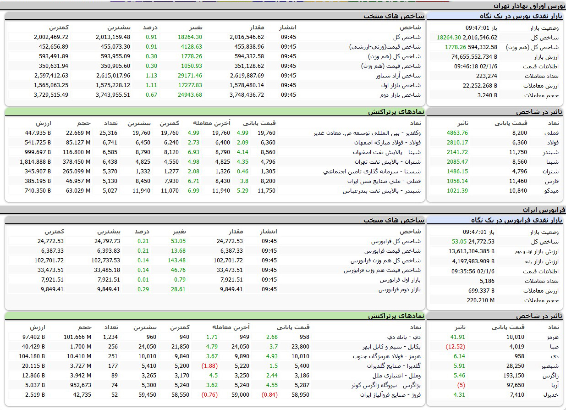Select impact value '41.91' for هرمز
Viewport: 566px width, 410px height.
pyautogui.click(x=457, y=337)
